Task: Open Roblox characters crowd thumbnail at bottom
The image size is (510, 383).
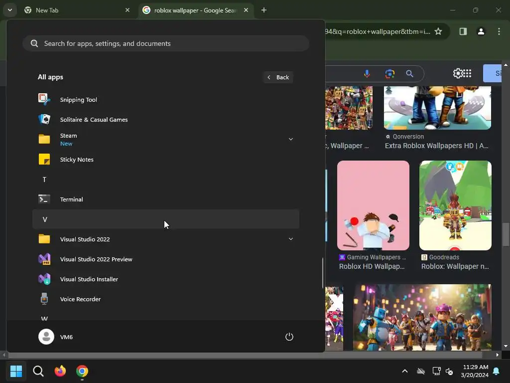Action: (x=422, y=317)
